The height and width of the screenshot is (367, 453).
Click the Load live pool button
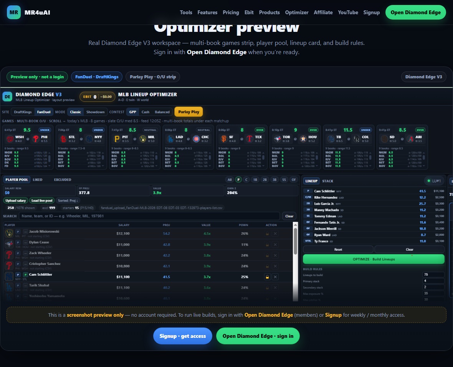coord(42,200)
